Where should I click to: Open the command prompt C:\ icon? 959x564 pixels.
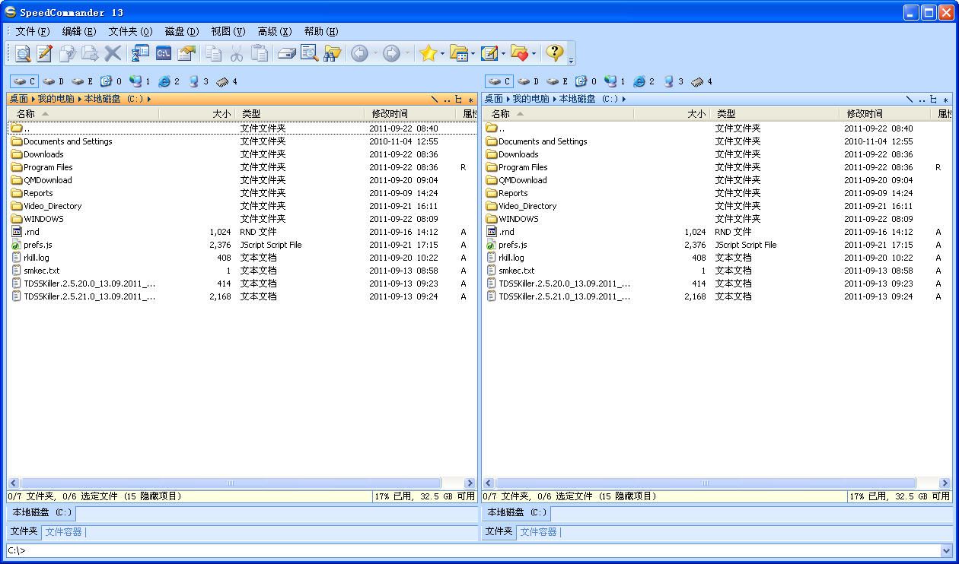[164, 53]
